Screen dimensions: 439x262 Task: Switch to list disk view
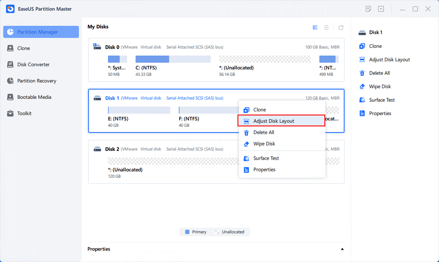click(x=327, y=27)
